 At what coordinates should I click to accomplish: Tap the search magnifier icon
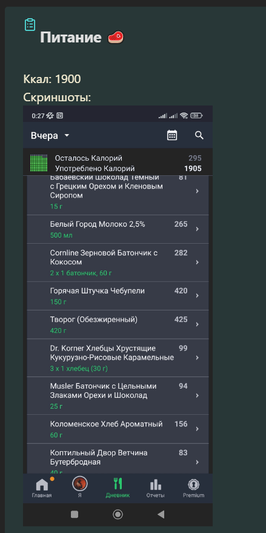(x=199, y=135)
